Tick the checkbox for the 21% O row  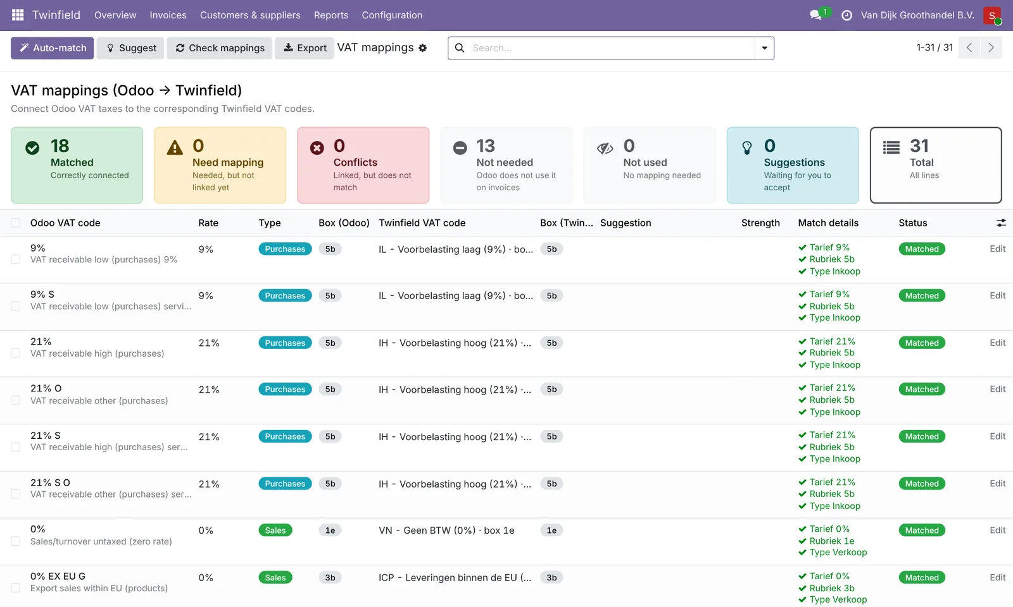tap(16, 400)
